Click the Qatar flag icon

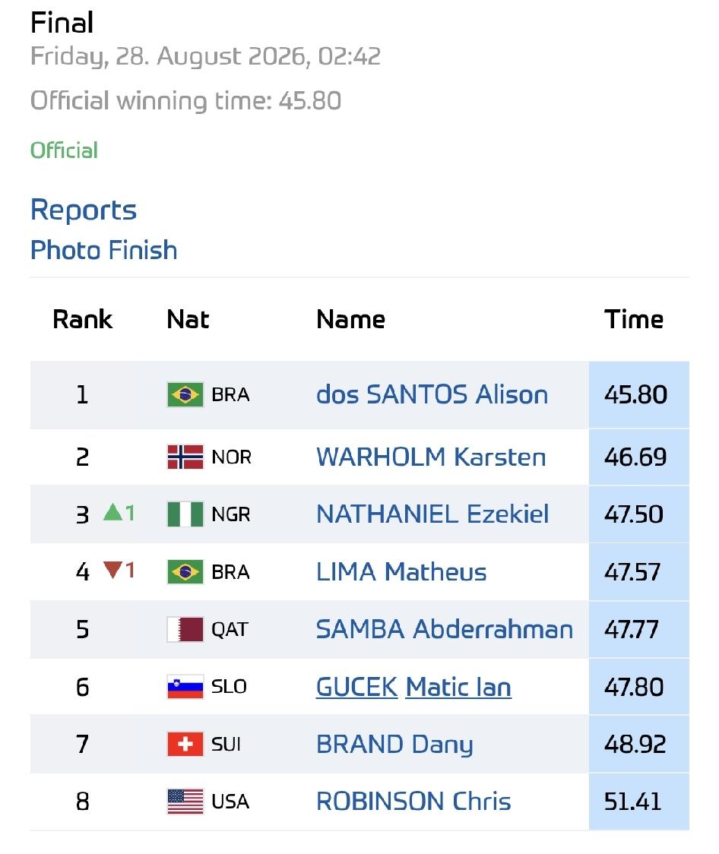click(185, 629)
